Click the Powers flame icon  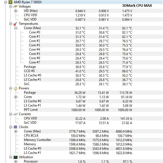(16, 88)
